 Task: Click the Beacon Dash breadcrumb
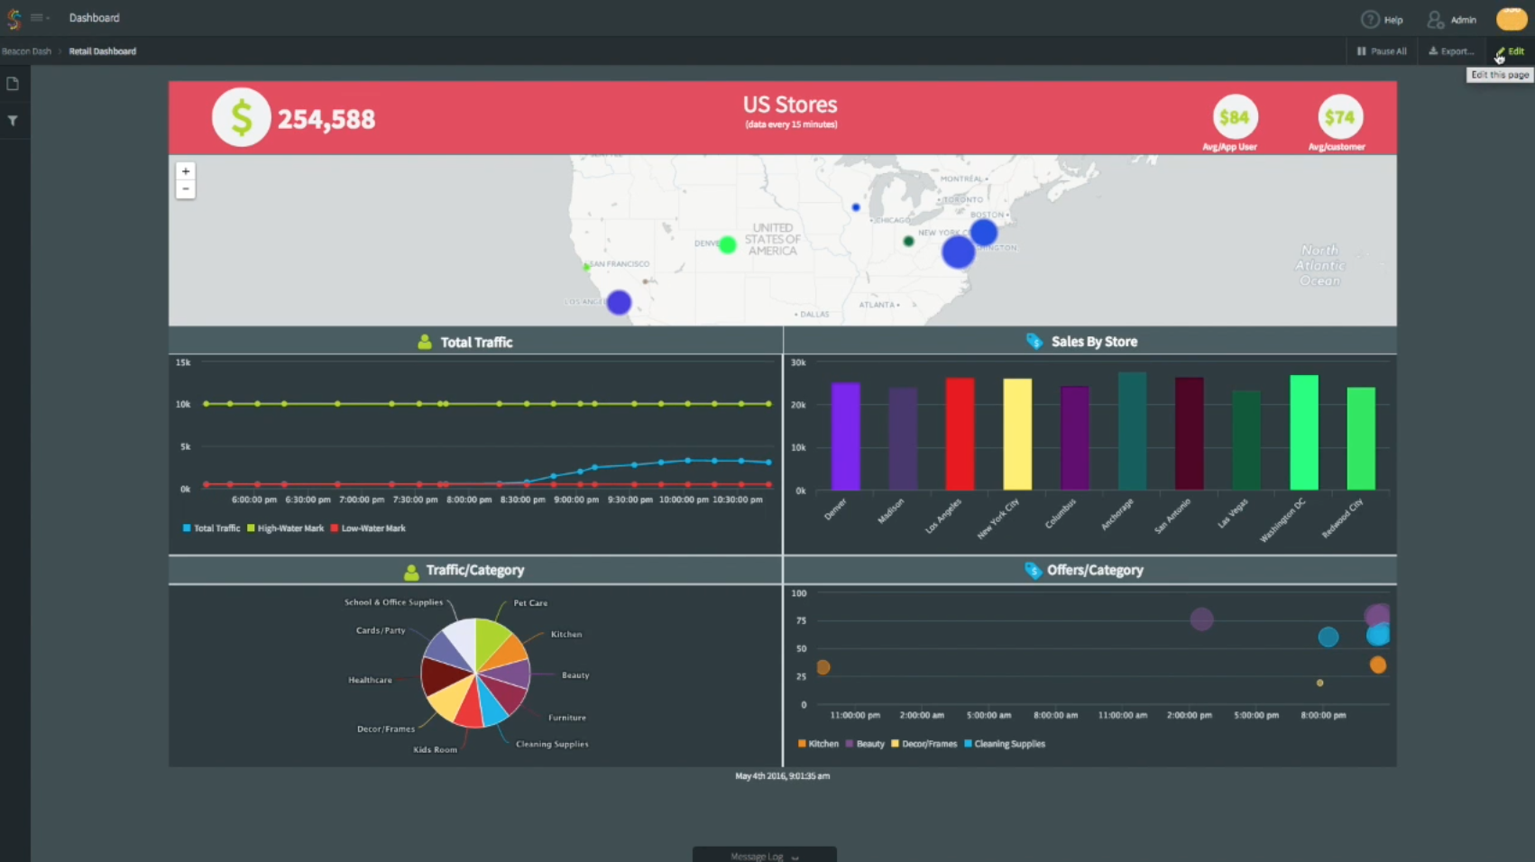27,51
